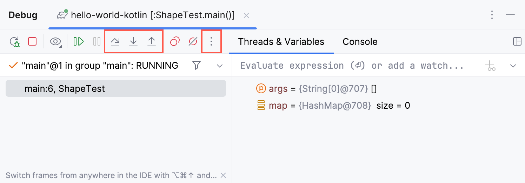This screenshot has height=183, width=525.
Task: Resume program execution
Action: [79, 42]
